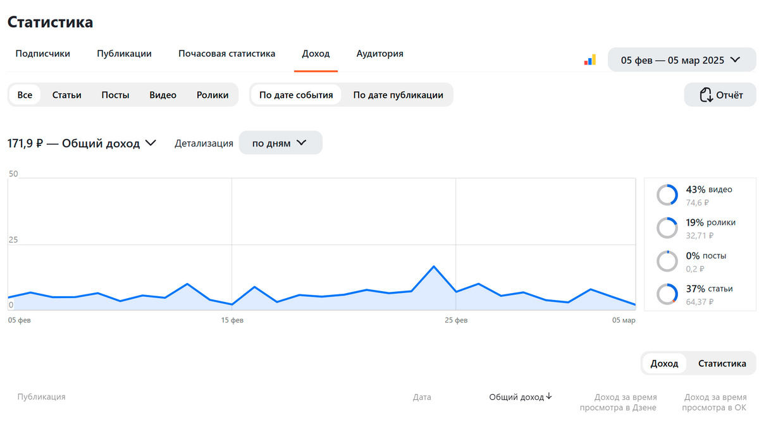Open the по дням detail dropdown
Viewport: 759px width, 427px height.
point(280,143)
